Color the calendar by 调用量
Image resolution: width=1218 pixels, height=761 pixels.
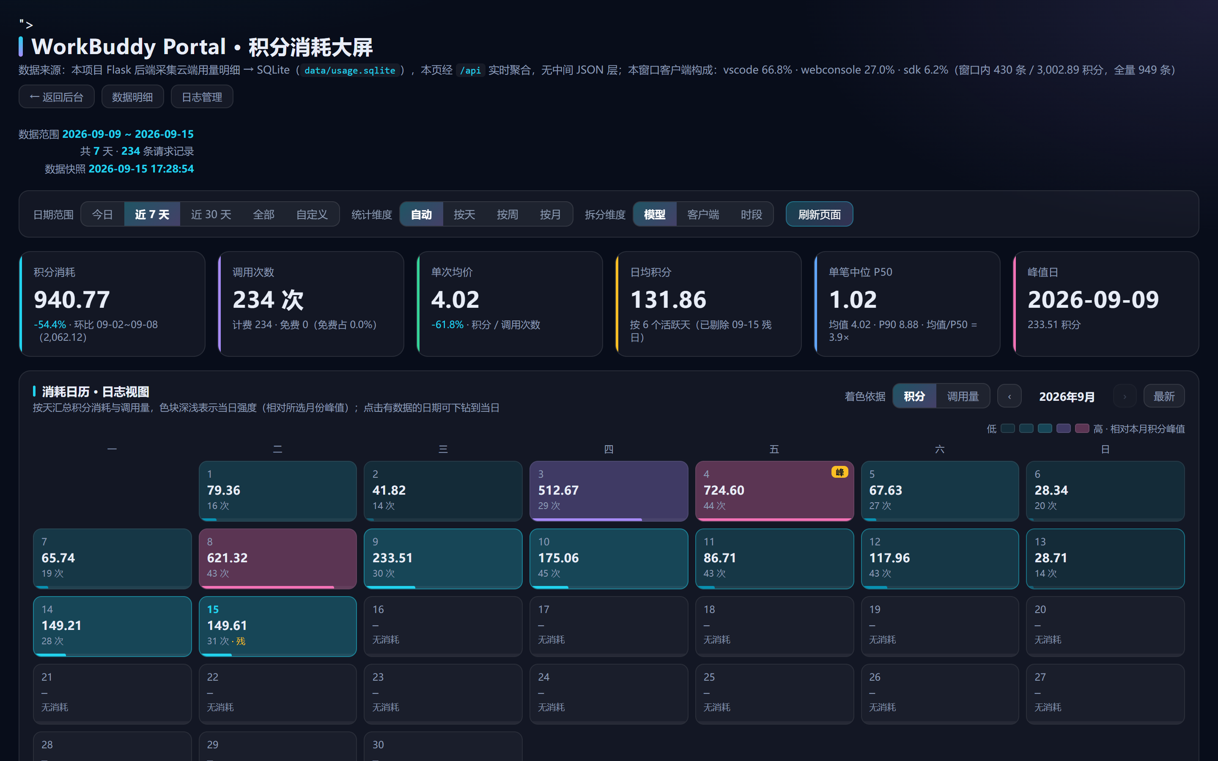(x=963, y=397)
